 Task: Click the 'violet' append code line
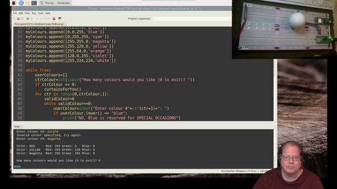70,56
